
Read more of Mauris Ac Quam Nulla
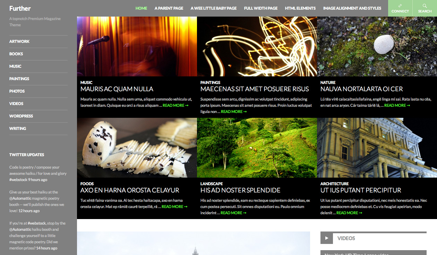(x=175, y=105)
